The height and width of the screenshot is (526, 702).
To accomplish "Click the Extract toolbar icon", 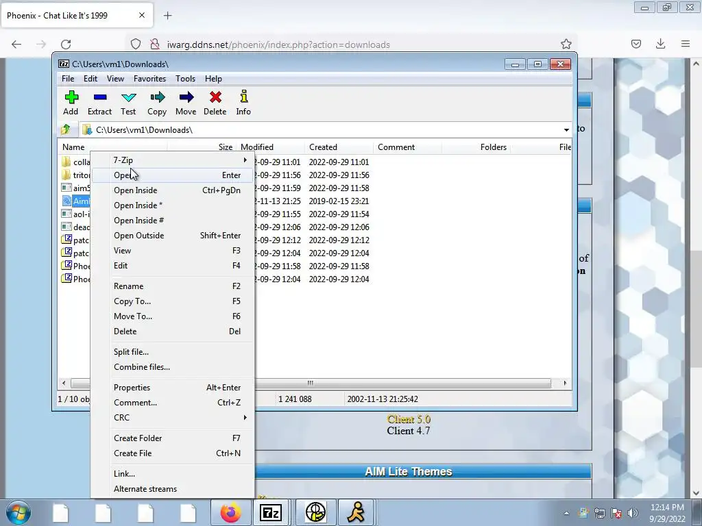I will click(99, 103).
